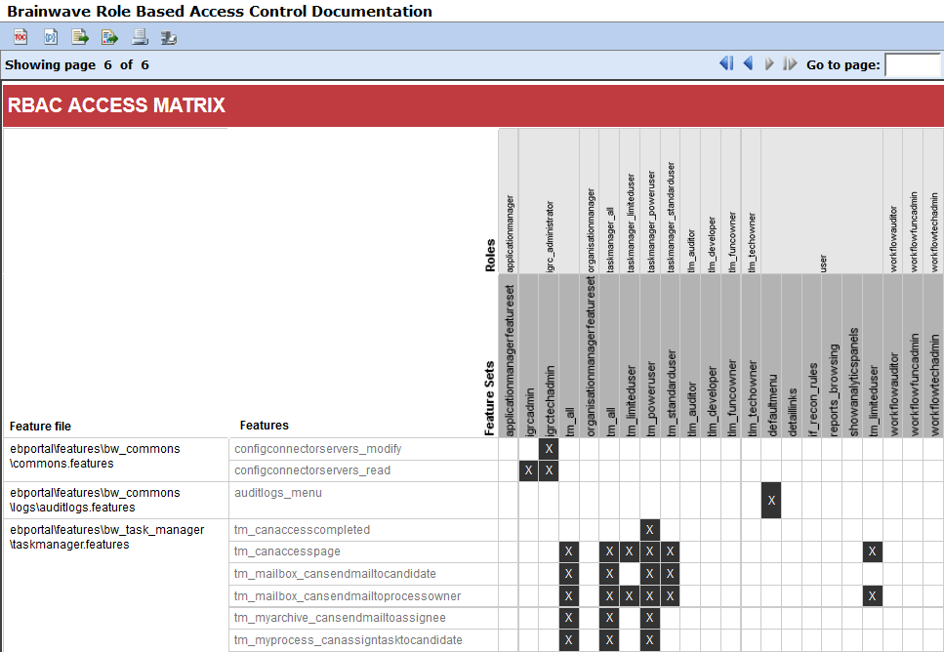Click the export report icon
This screenshot has height=652, width=944.
[109, 37]
